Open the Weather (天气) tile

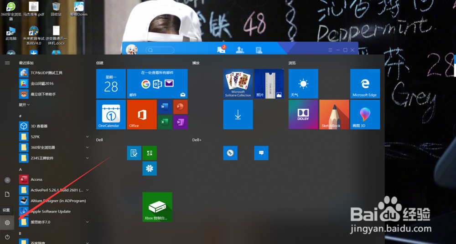click(x=303, y=84)
